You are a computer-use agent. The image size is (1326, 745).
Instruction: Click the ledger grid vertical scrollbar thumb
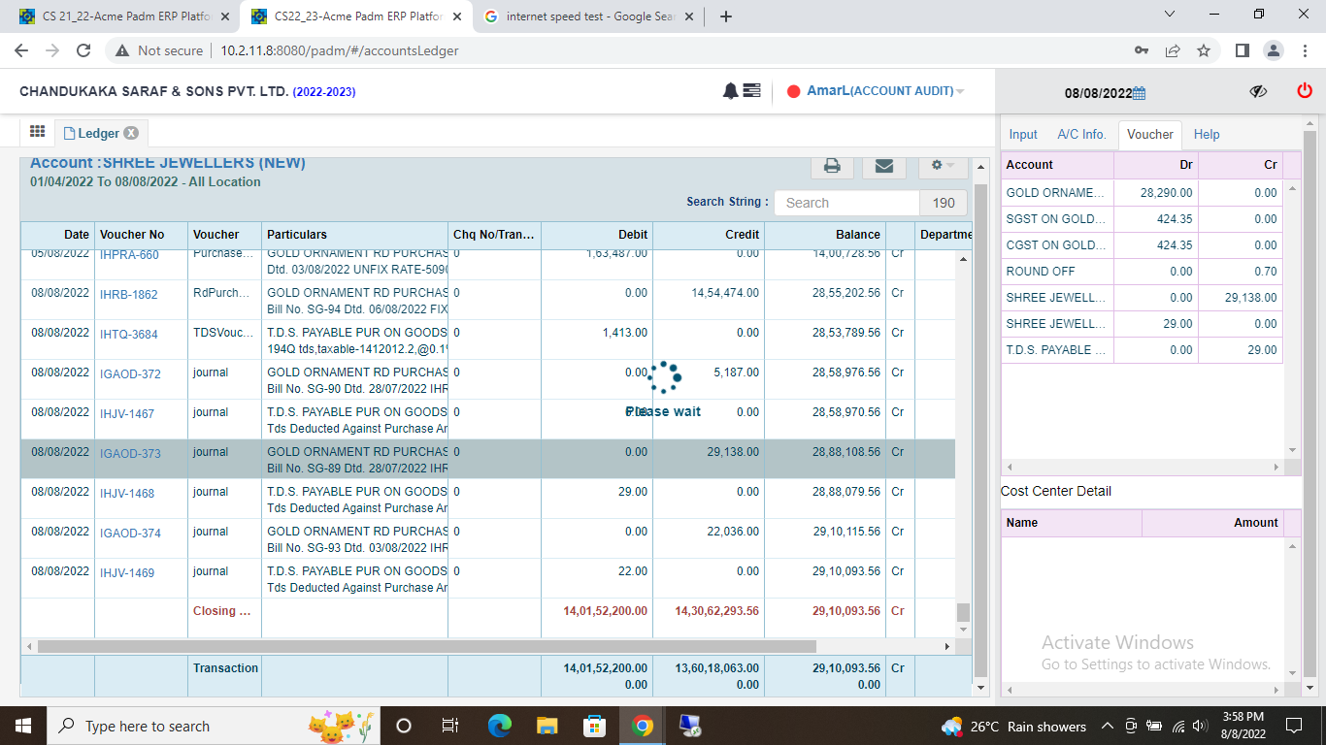tap(963, 613)
